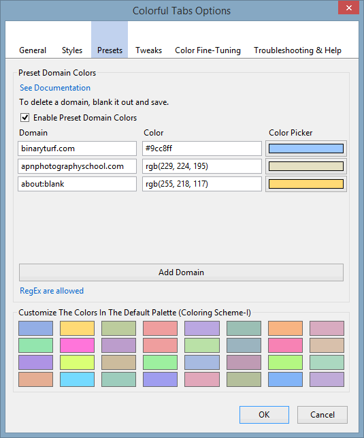Screen dimensions: 364x438
Task: Confirm with the OK button
Action: tap(264, 415)
